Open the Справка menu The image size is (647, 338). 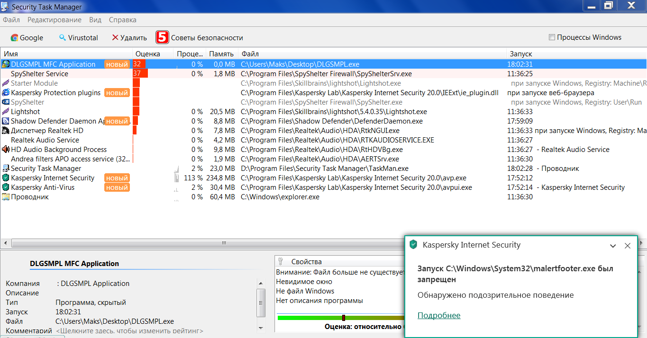point(123,20)
